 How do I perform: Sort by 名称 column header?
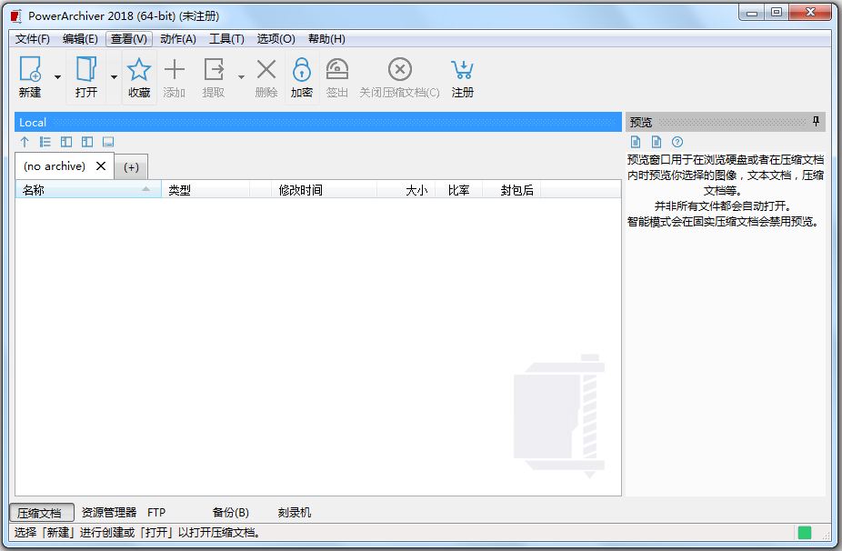tap(88, 189)
